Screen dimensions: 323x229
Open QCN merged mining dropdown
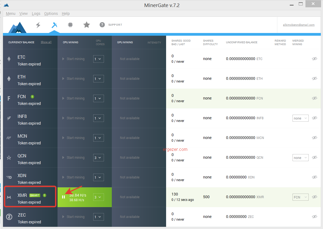[300, 158]
